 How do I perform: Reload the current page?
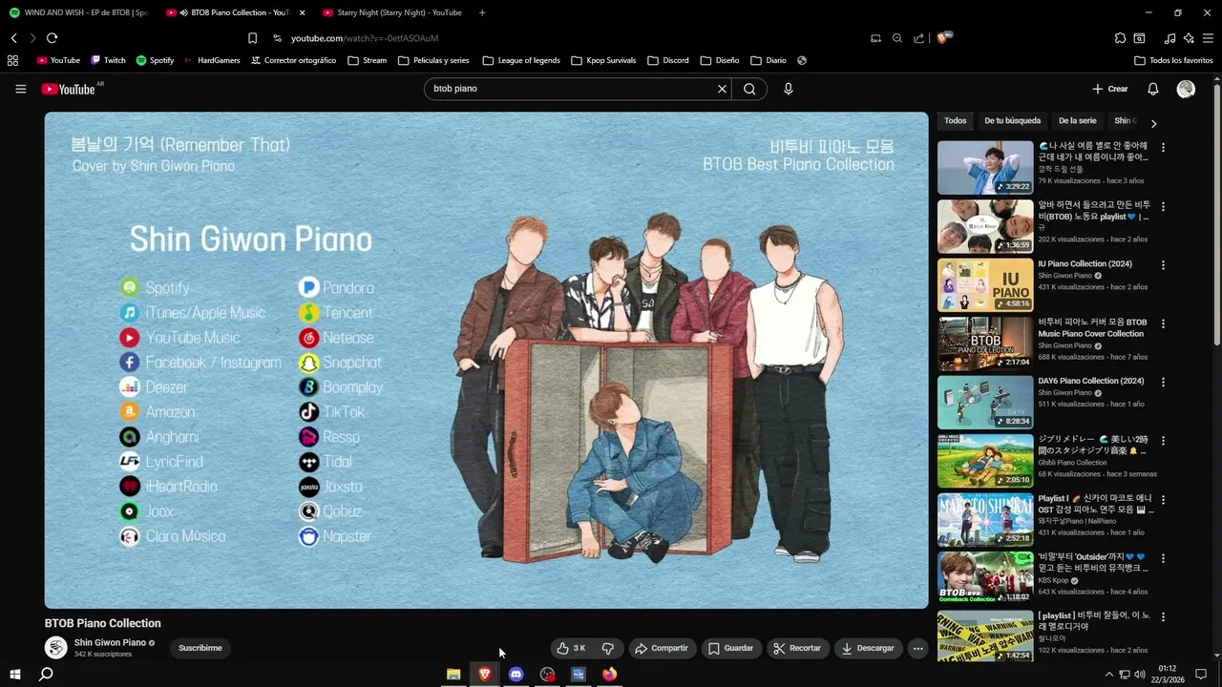[x=52, y=38]
